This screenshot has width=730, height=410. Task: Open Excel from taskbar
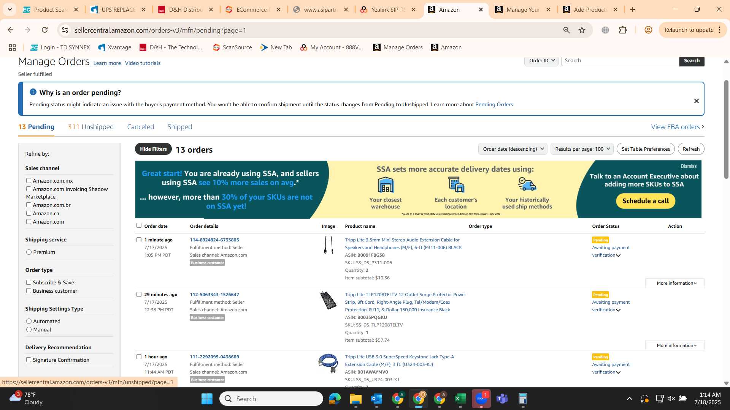(460, 399)
